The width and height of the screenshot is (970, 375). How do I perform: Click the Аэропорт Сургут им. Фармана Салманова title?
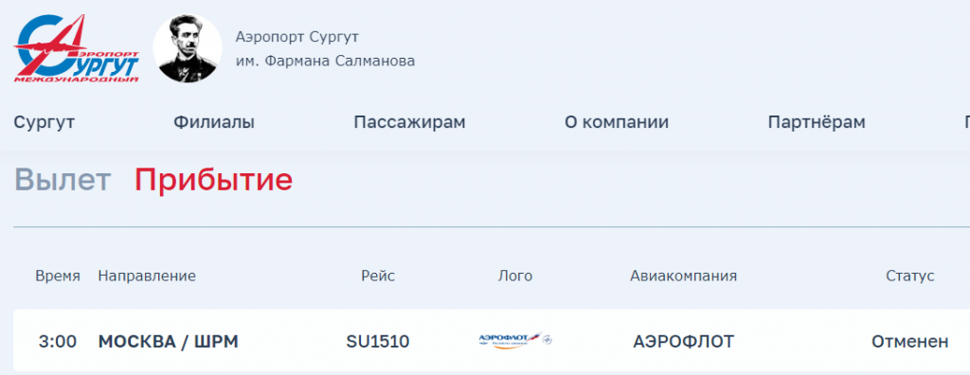click(x=325, y=49)
